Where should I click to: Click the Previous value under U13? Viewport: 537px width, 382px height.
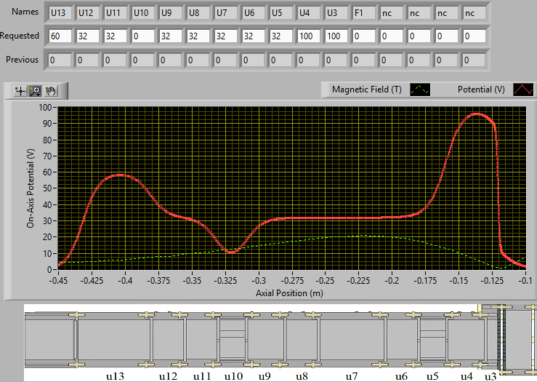click(60, 60)
